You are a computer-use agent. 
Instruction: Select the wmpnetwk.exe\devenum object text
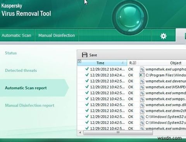pos(166,81)
